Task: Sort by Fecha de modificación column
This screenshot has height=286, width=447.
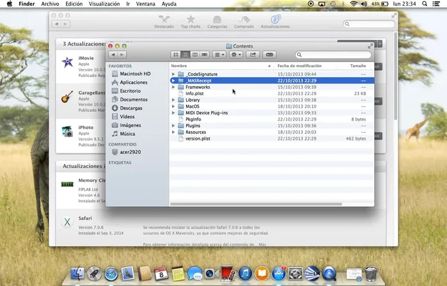Action: [305, 66]
